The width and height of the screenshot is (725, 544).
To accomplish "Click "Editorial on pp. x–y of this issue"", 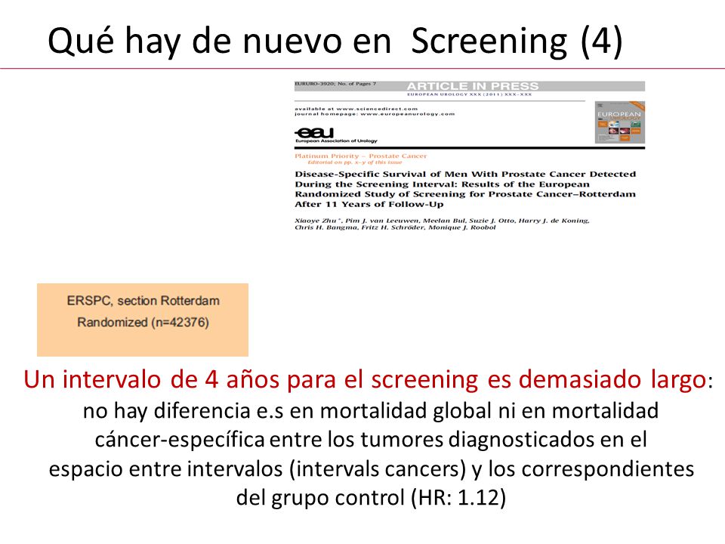I will (x=355, y=162).
